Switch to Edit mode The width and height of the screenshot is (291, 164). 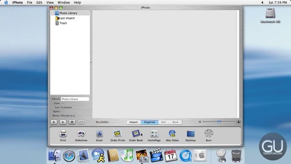pos(163,122)
